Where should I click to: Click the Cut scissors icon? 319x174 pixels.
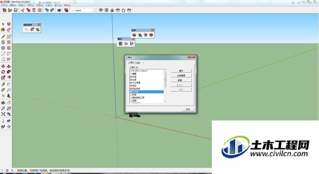point(23,10)
